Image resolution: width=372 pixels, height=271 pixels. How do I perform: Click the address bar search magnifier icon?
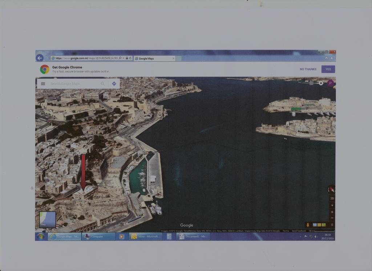click(120, 58)
